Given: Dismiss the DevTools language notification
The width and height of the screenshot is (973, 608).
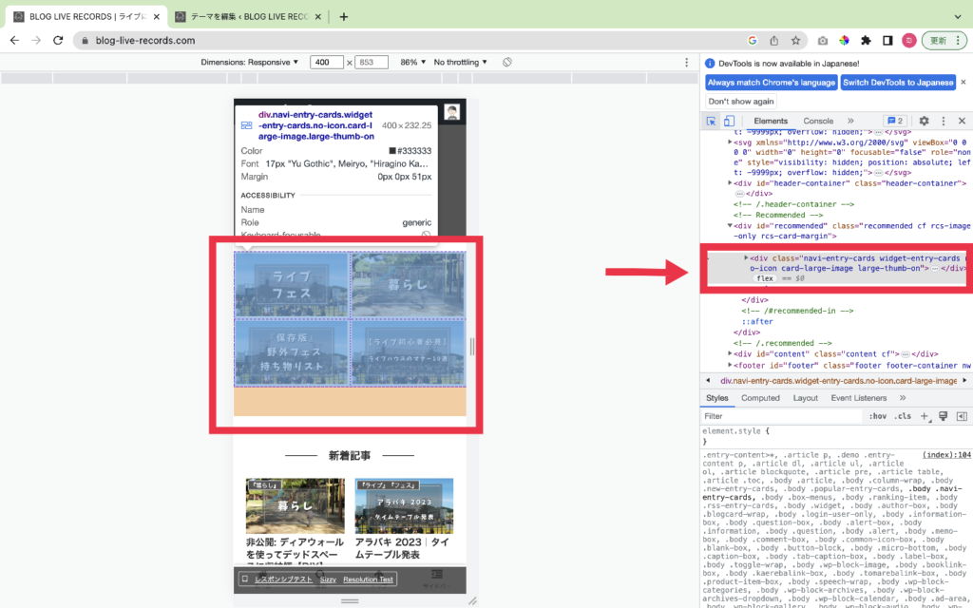Looking at the screenshot, I should tap(963, 82).
